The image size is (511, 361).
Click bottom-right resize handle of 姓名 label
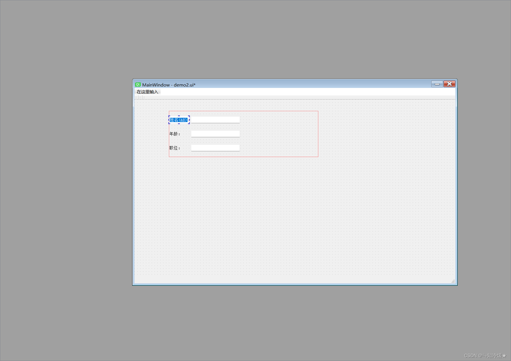pos(189,123)
